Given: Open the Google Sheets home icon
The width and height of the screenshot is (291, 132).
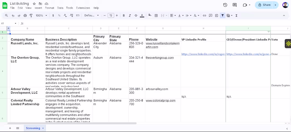Looking at the screenshot, I should [5, 6].
